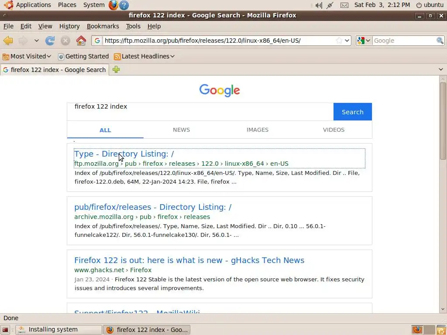Click the blue Search button
The image size is (447, 335).
353,112
